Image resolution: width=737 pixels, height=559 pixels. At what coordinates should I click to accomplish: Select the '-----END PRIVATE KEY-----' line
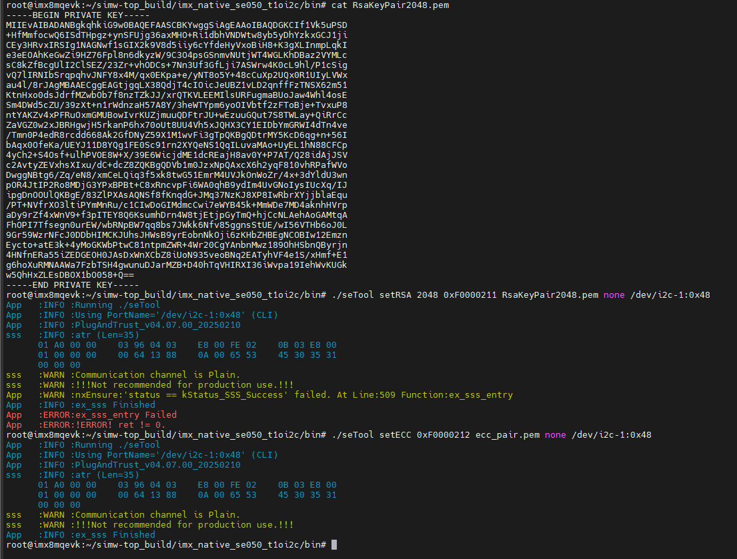pos(73,285)
